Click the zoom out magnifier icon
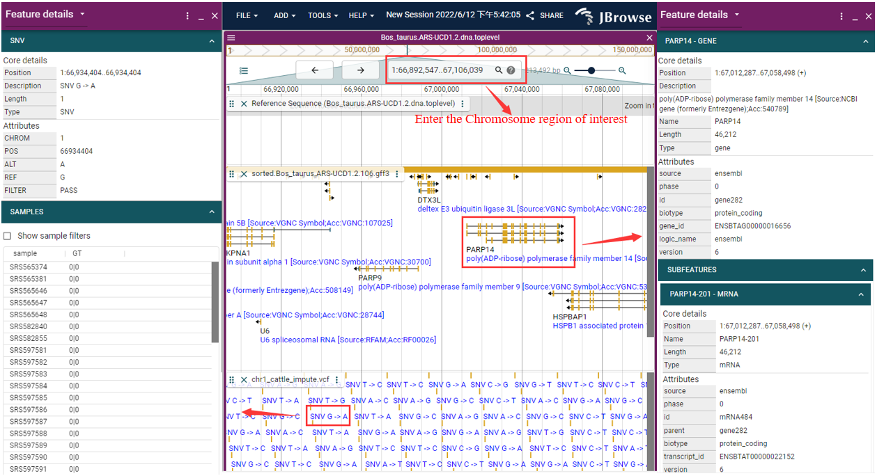The width and height of the screenshot is (877, 476). tap(568, 70)
